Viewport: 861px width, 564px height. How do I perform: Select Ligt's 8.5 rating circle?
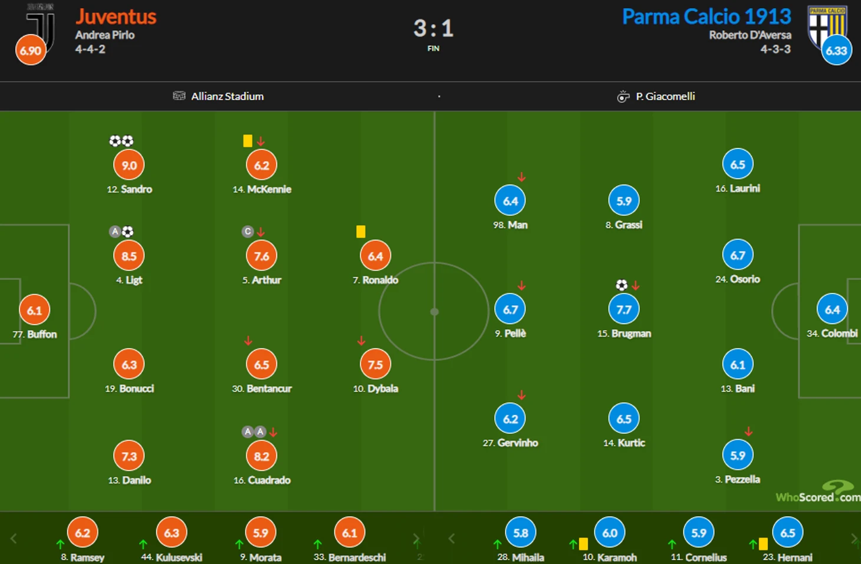[x=129, y=256]
